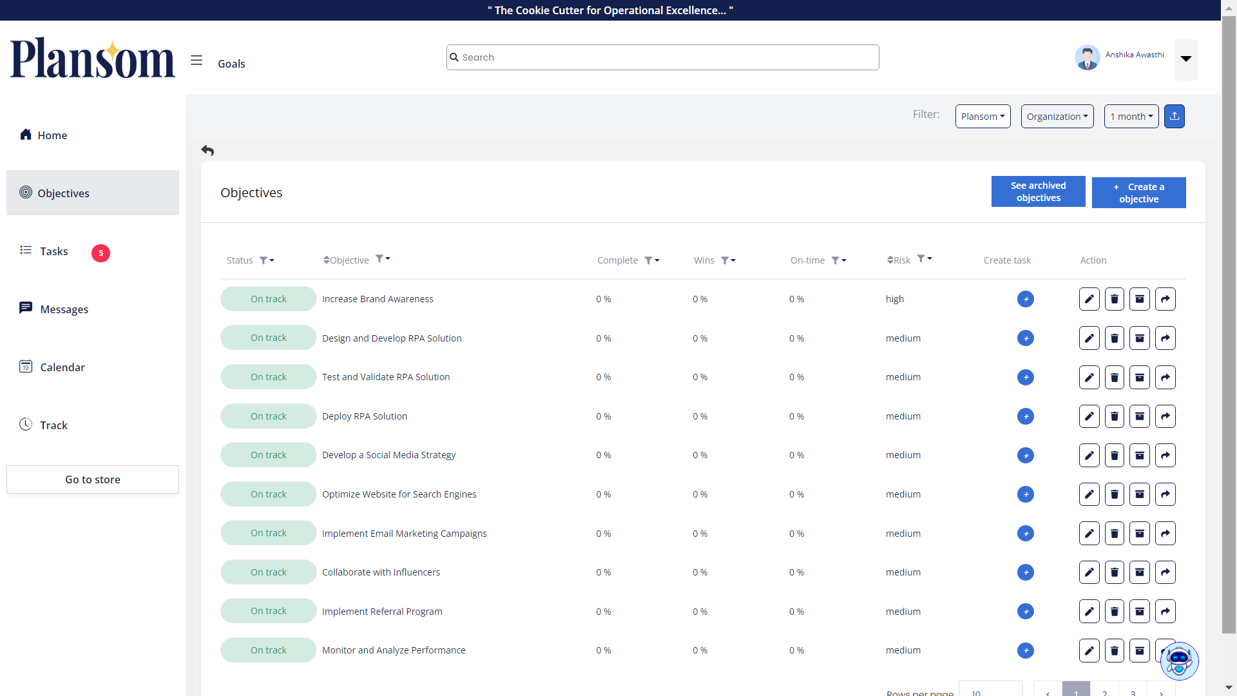Viewport: 1237px width, 696px height.
Task: Open the Plansom filter dropdown
Action: coord(983,117)
